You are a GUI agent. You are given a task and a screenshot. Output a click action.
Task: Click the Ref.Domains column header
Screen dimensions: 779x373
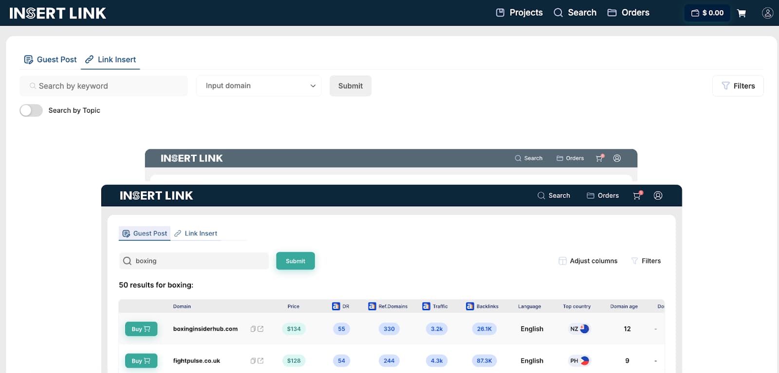[x=388, y=306]
